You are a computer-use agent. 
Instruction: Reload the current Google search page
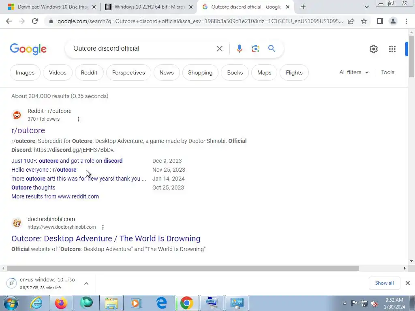35,21
